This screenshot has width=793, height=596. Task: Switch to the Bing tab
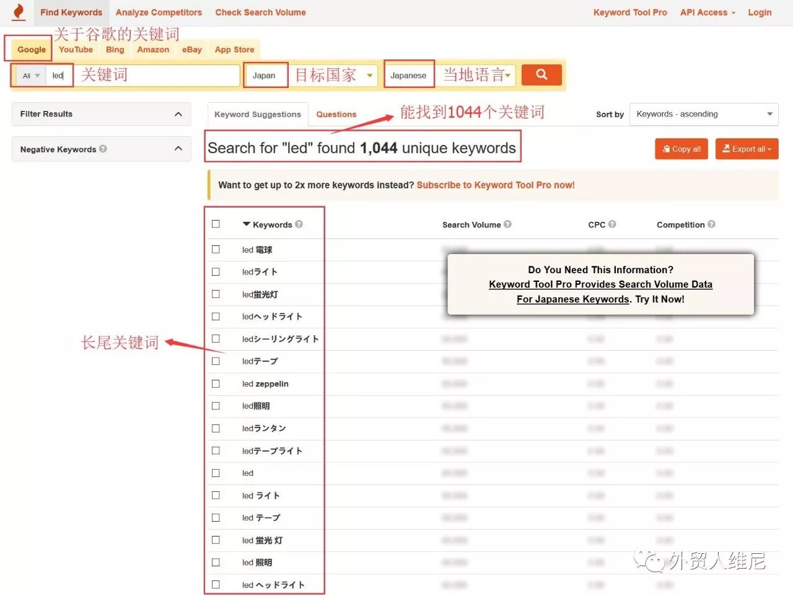(115, 50)
